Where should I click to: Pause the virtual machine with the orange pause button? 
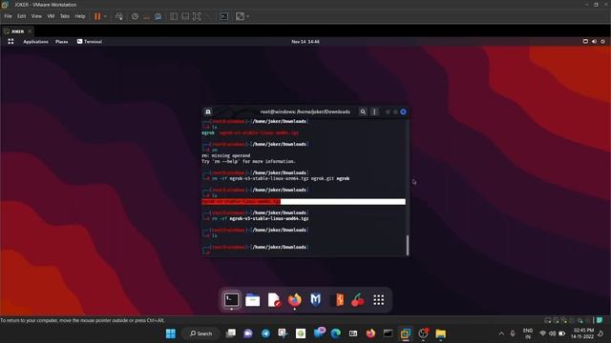97,16
